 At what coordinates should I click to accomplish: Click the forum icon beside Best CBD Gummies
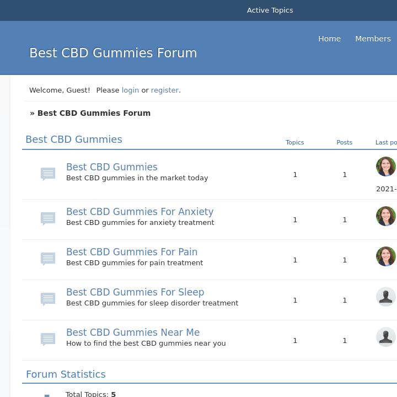tap(48, 174)
